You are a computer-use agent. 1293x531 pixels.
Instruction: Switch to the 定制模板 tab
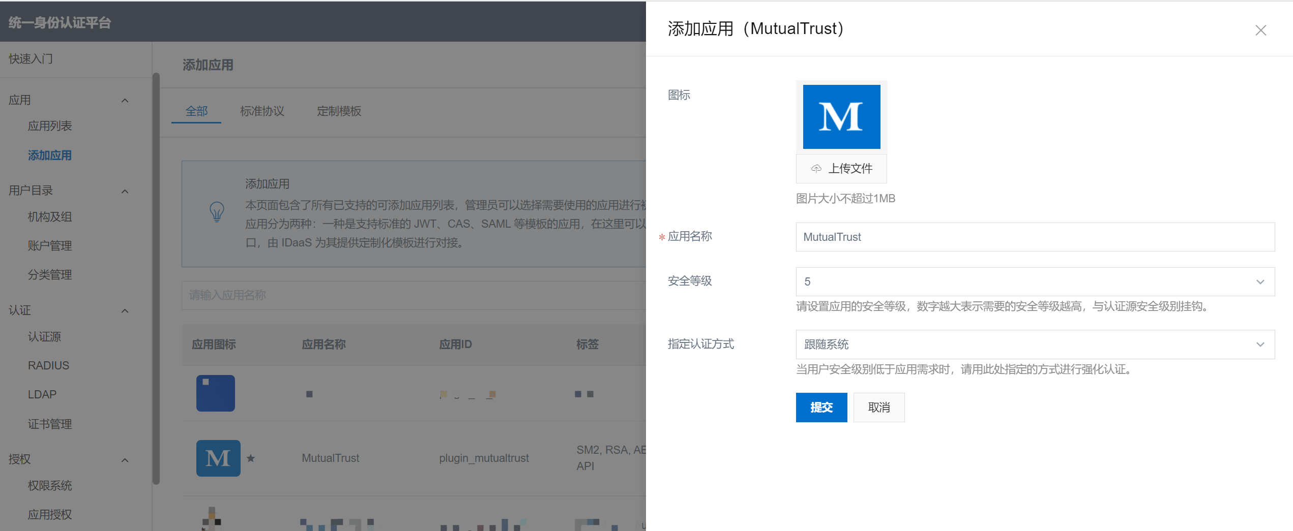[339, 111]
